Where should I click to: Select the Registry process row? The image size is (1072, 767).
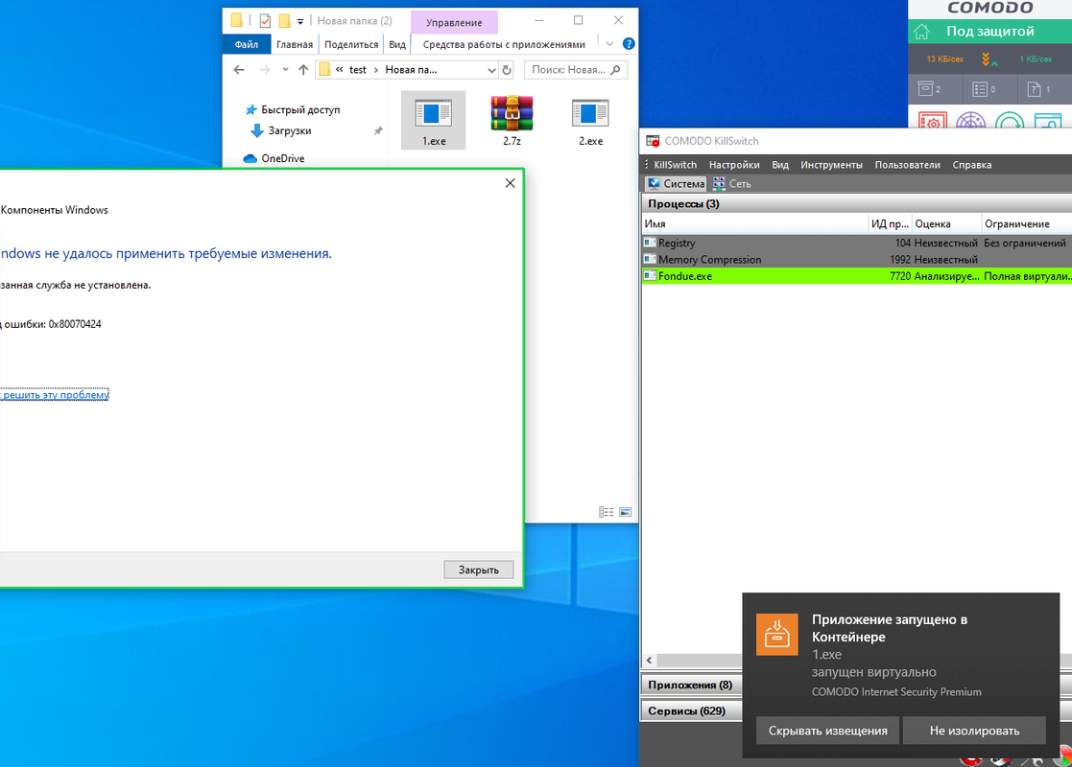point(856,243)
